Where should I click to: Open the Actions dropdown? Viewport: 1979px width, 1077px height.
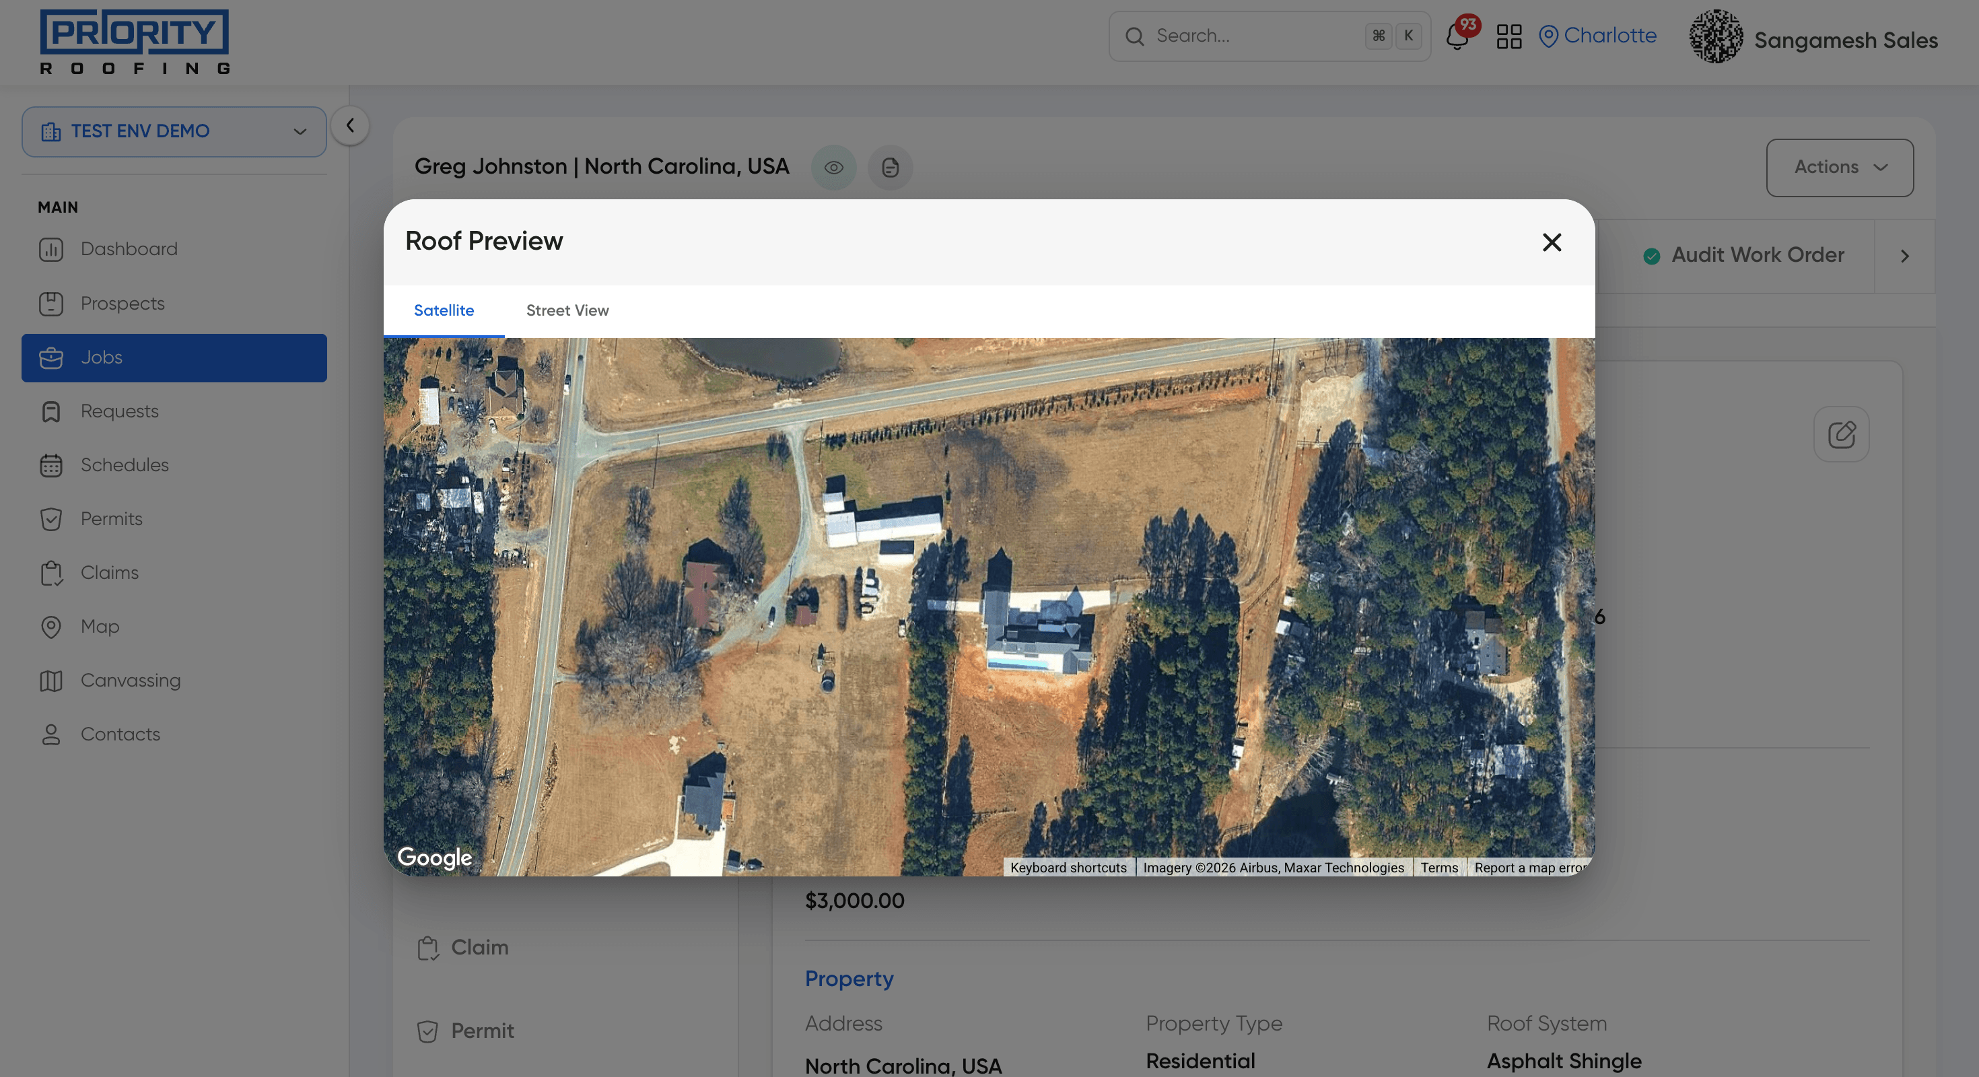pos(1839,168)
